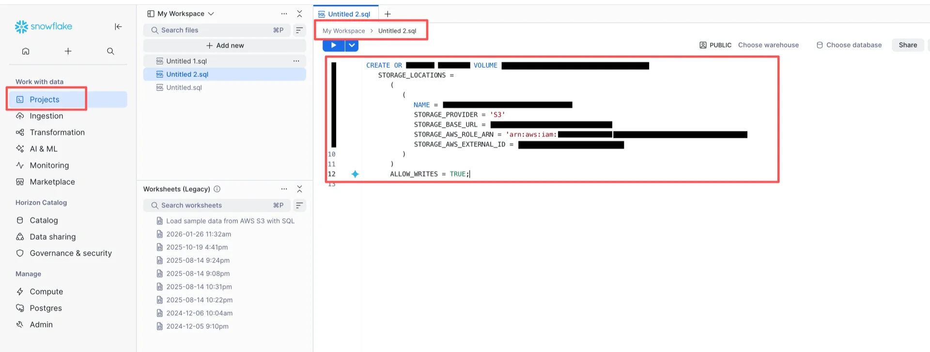Click the Snowflake logo
This screenshot has width=930, height=352.
43,27
